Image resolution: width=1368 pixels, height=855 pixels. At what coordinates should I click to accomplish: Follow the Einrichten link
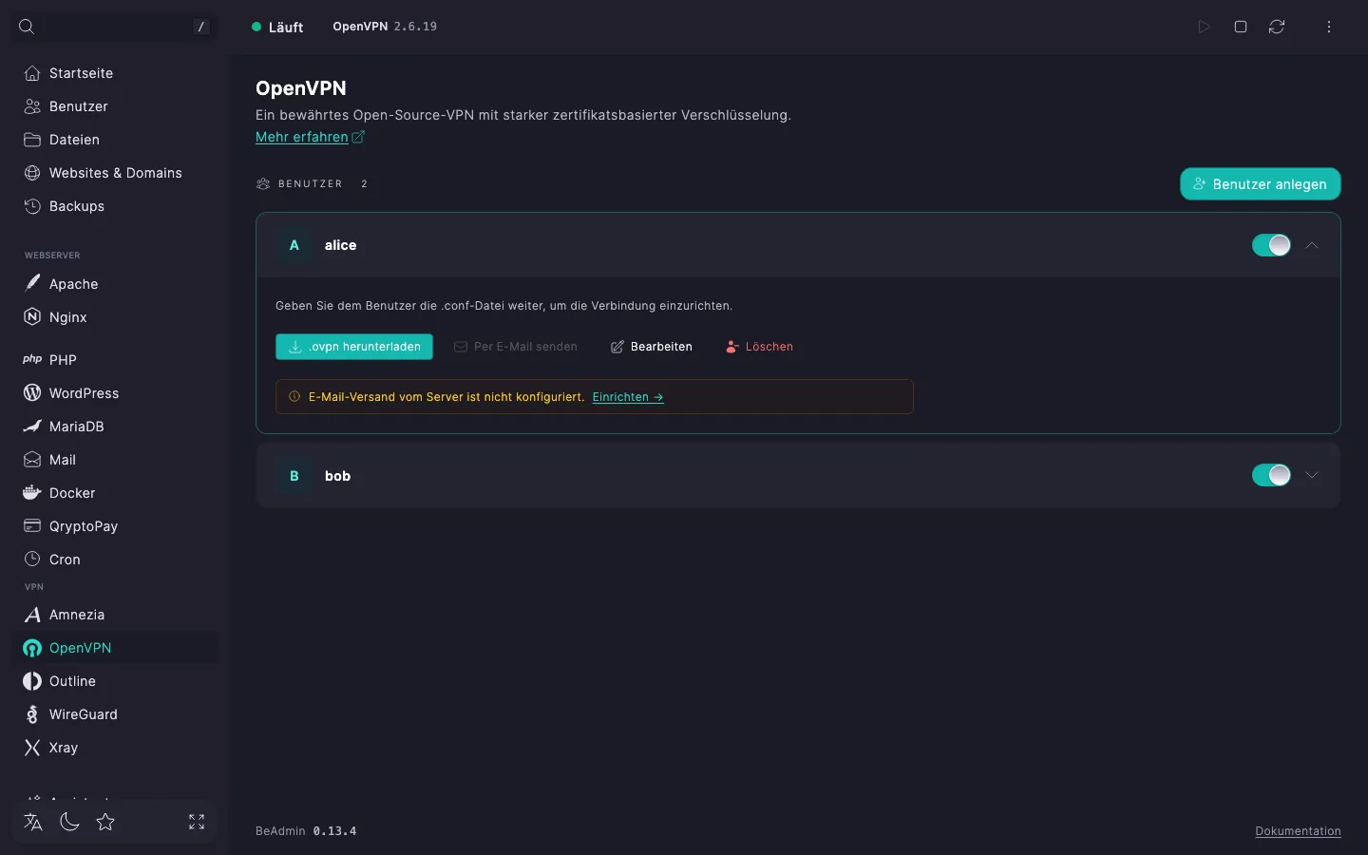pyautogui.click(x=628, y=397)
